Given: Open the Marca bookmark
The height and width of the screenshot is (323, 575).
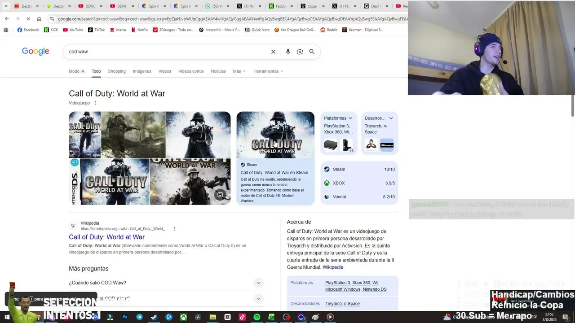Looking at the screenshot, I should pyautogui.click(x=118, y=30).
